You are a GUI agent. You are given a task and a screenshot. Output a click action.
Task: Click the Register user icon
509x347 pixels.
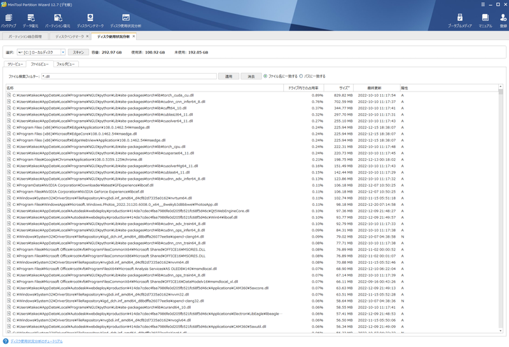pos(503,20)
